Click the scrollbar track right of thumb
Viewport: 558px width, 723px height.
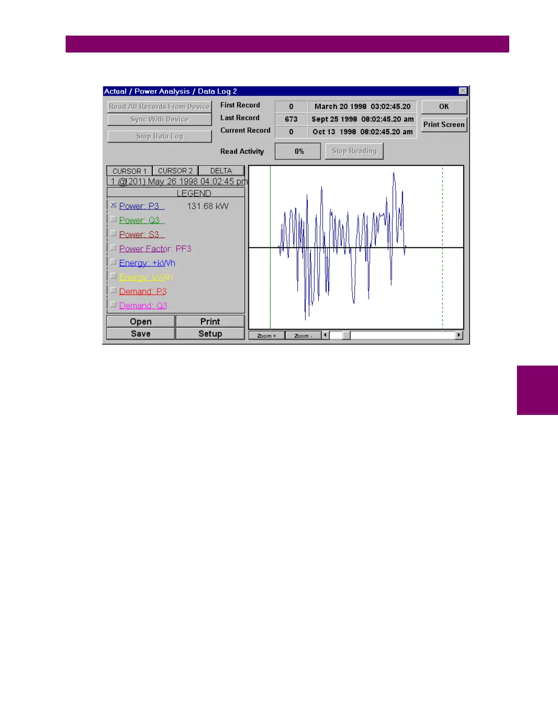(x=403, y=335)
